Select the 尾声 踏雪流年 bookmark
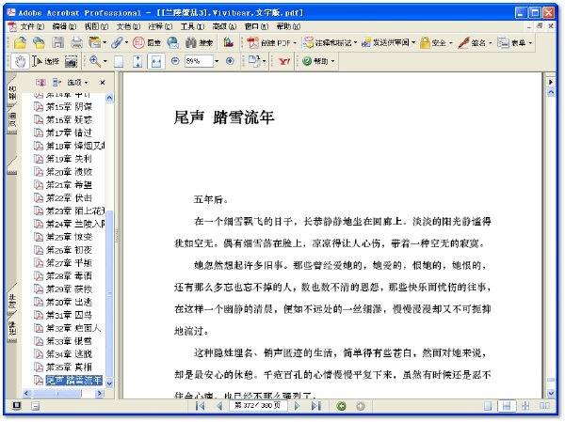The image size is (565, 422). (68, 381)
